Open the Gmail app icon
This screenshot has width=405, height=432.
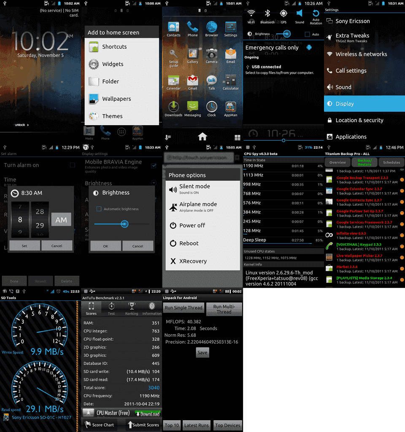192,83
